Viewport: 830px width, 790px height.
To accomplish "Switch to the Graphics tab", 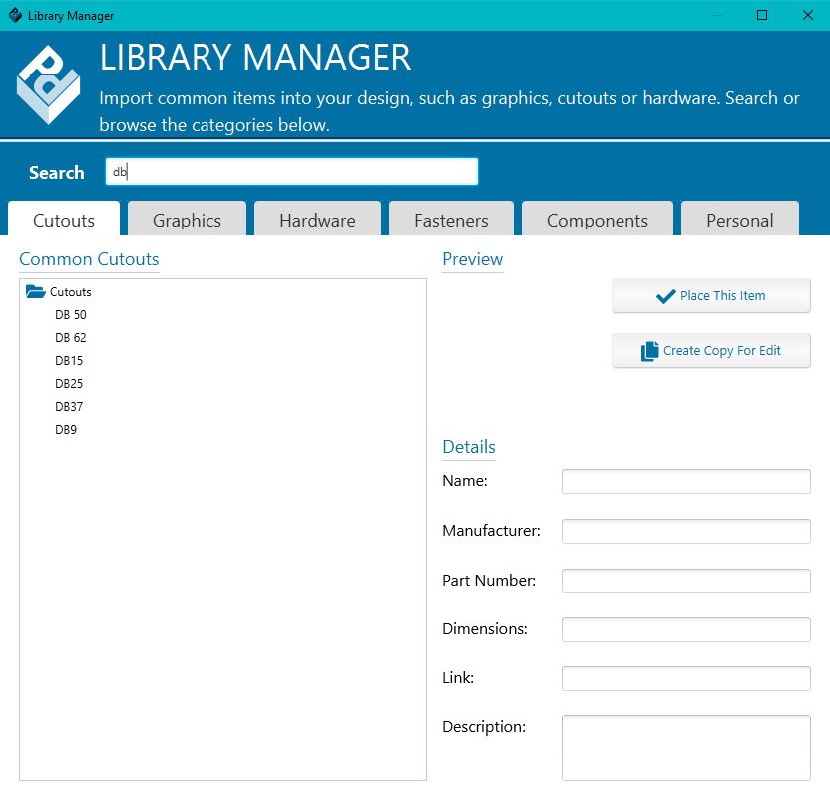I will point(187,219).
